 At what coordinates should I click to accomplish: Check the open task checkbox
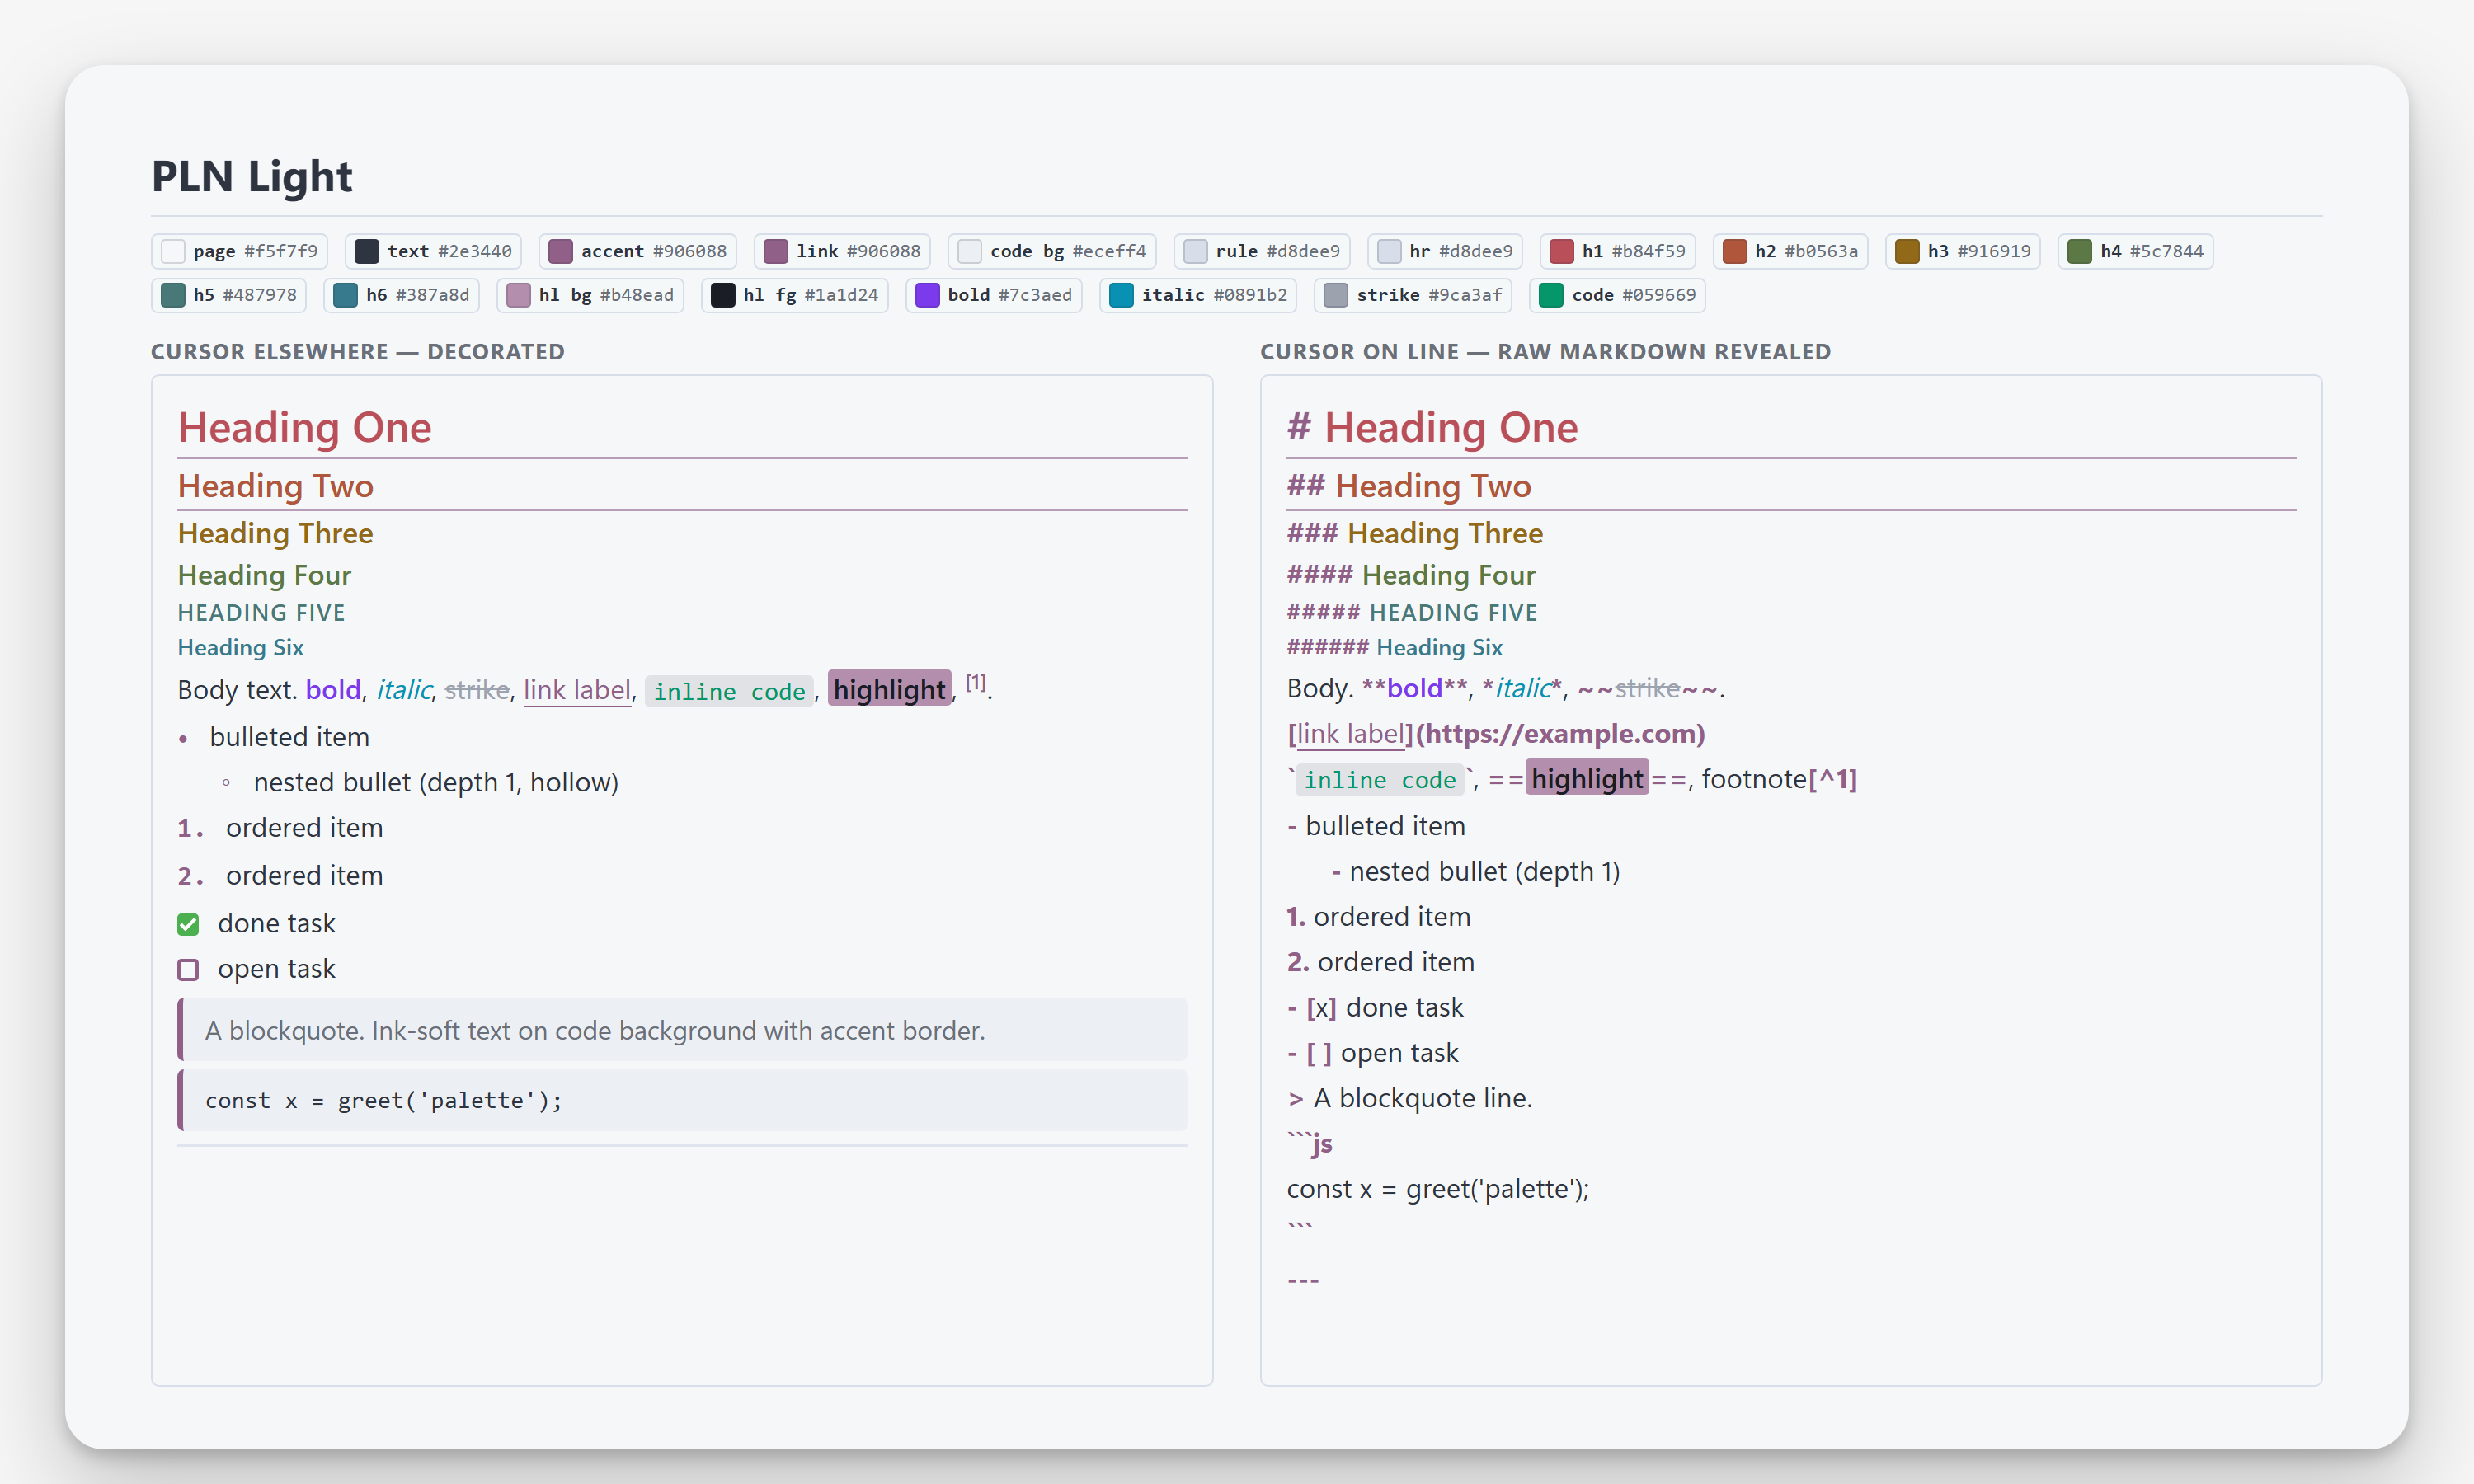pyautogui.click(x=188, y=969)
